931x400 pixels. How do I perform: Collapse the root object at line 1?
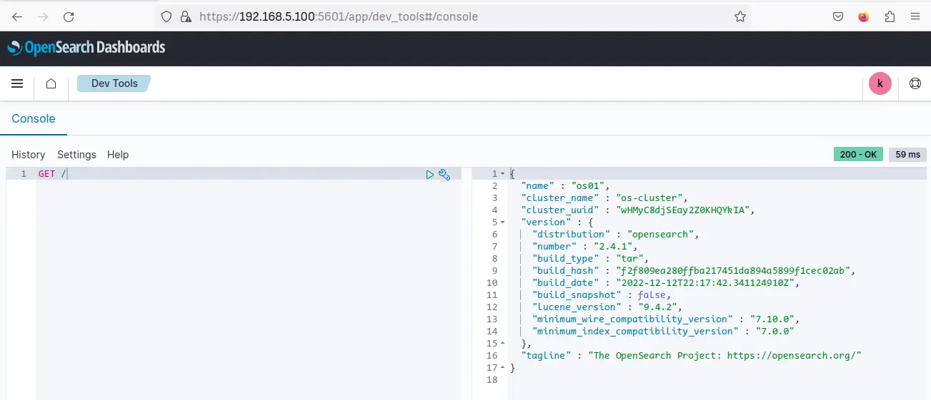pyautogui.click(x=503, y=174)
